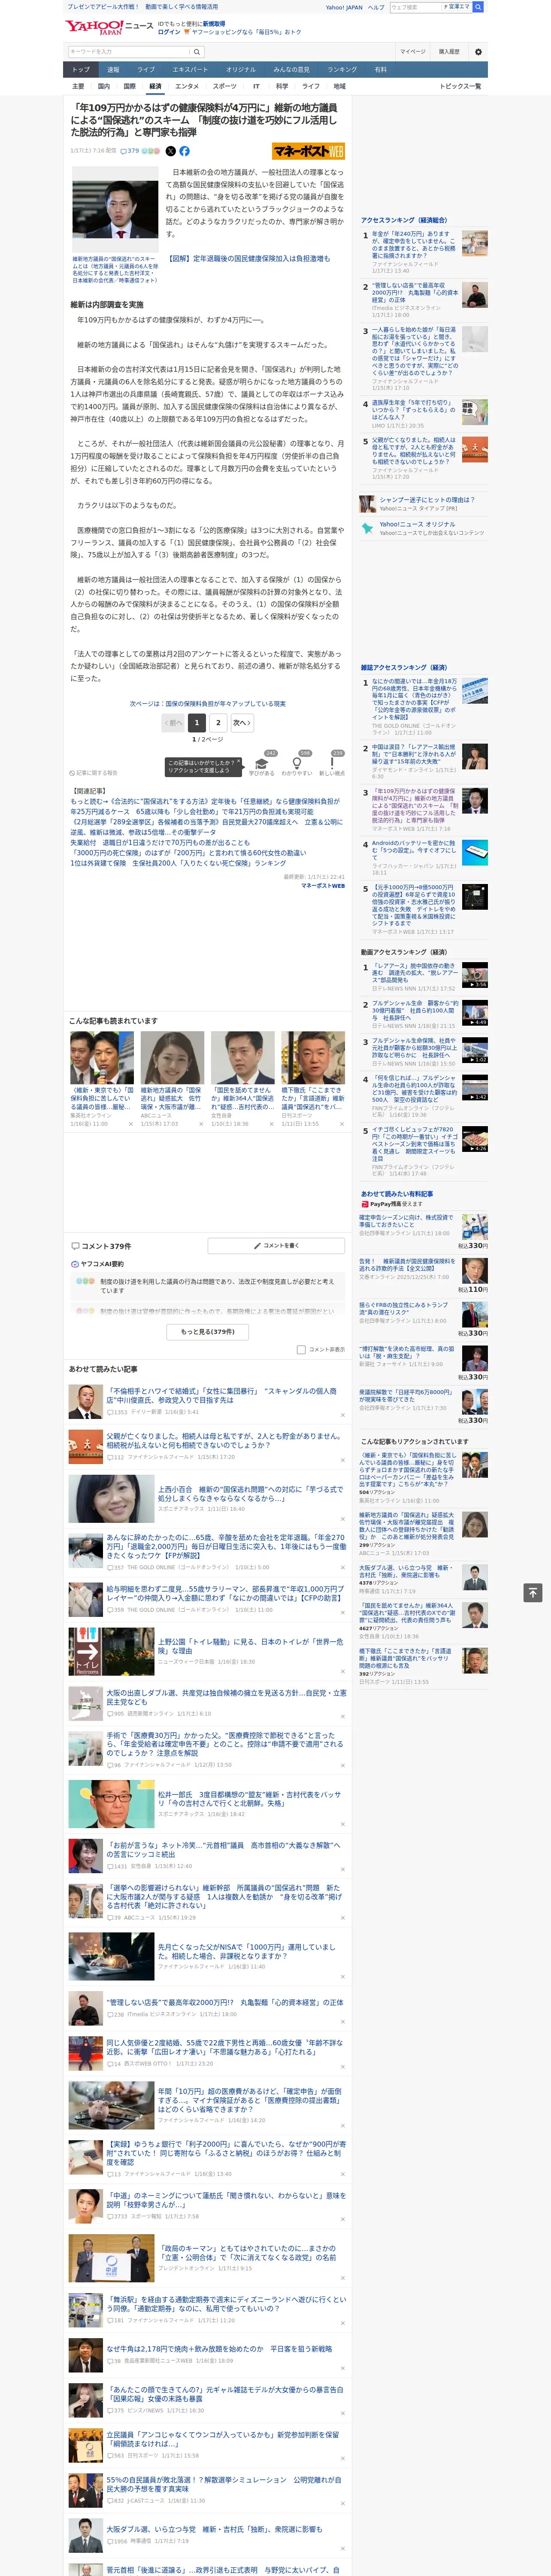The height and width of the screenshot is (2576, 551).
Task: Open settings gear icon in header
Action: 478,52
